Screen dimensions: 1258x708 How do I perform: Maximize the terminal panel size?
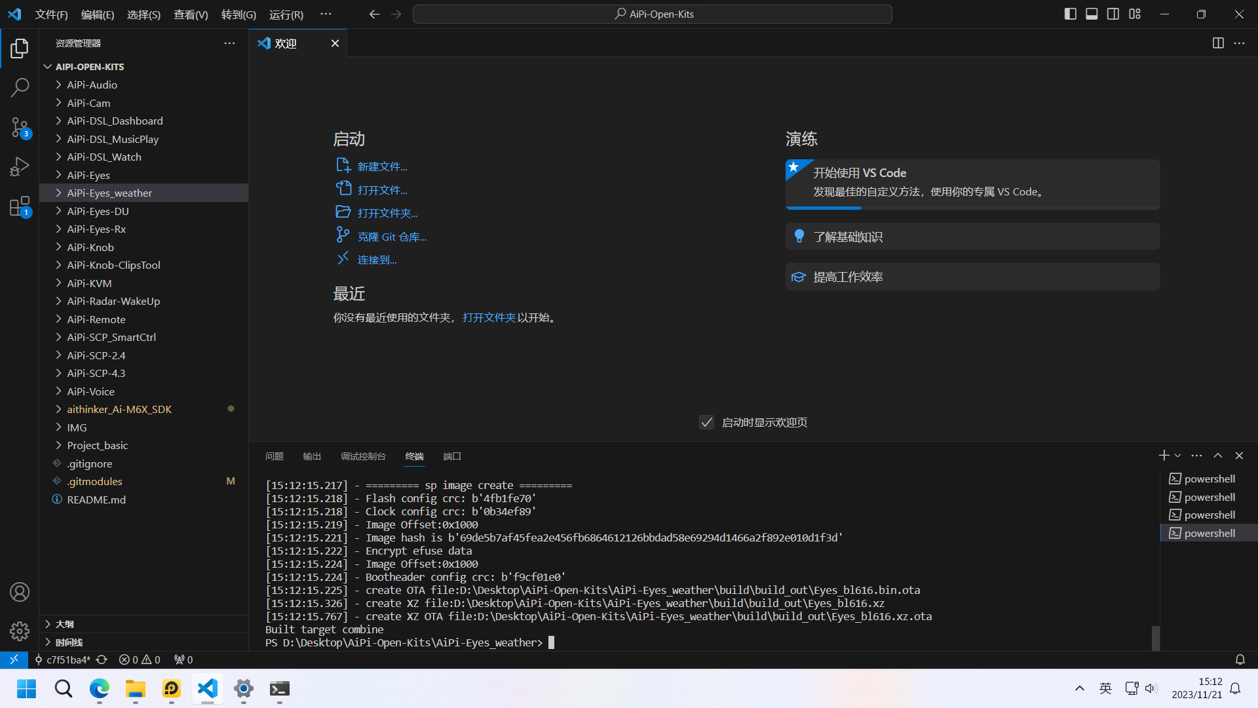coord(1218,456)
